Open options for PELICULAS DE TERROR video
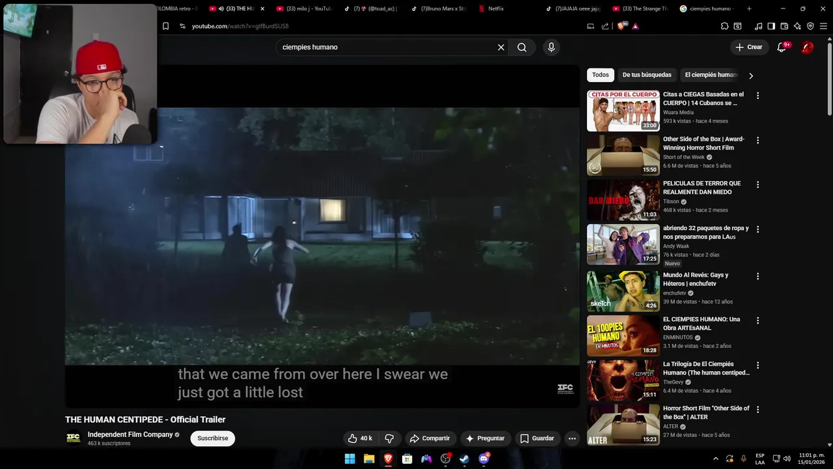 tap(758, 184)
